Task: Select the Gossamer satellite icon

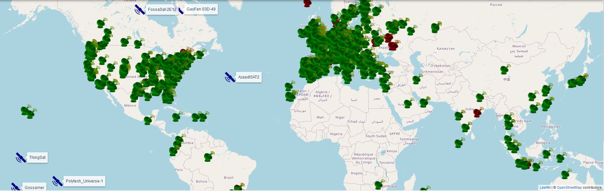Action: [15, 187]
